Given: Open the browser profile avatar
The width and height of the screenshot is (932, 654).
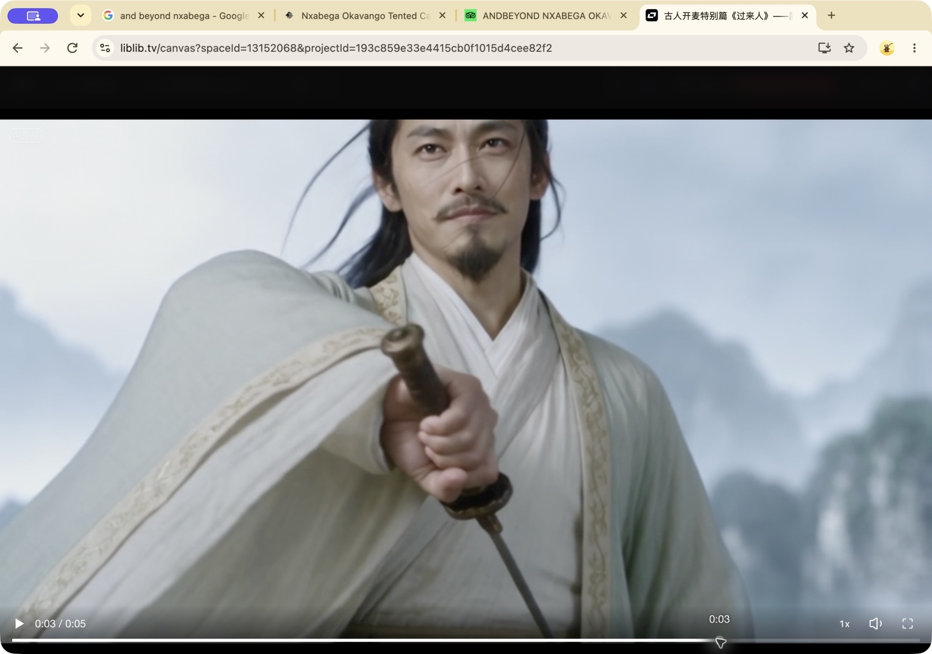Looking at the screenshot, I should pos(887,48).
